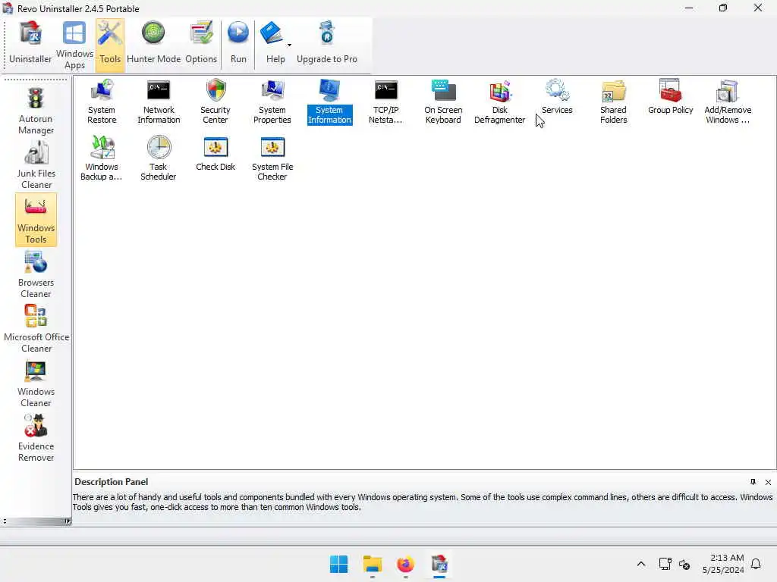
Task: Open notifications bell
Action: [x=756, y=564]
